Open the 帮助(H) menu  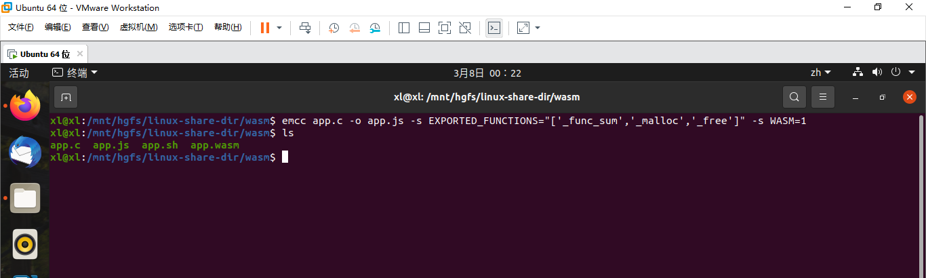click(228, 27)
